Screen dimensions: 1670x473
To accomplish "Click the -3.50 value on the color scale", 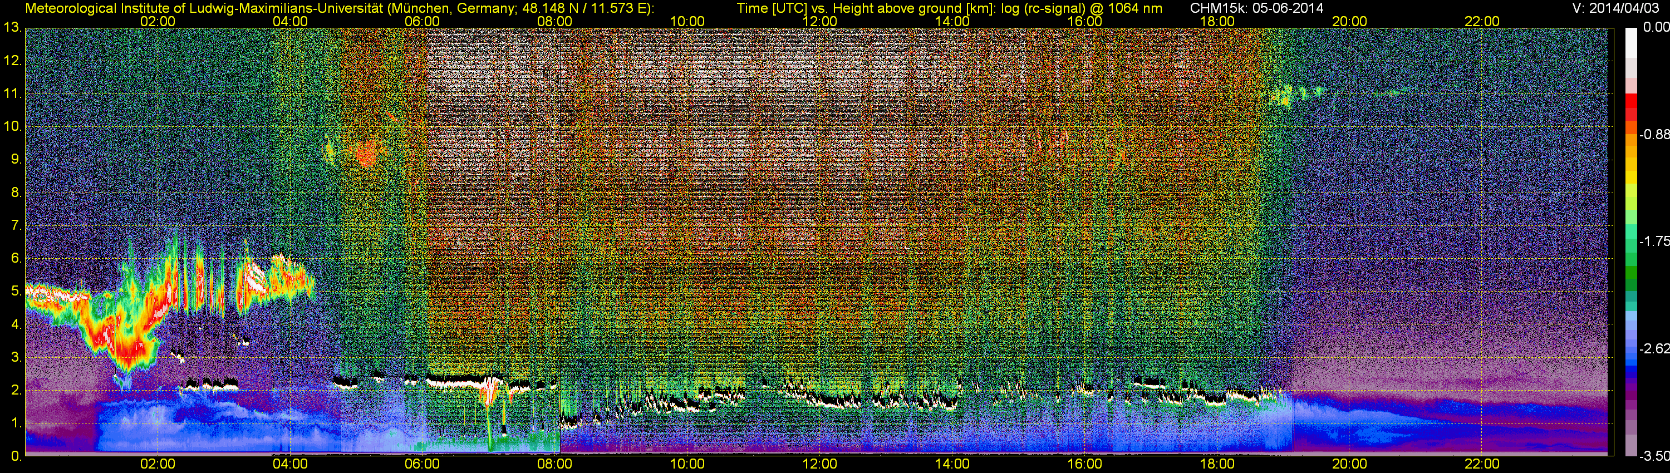I will (1654, 456).
